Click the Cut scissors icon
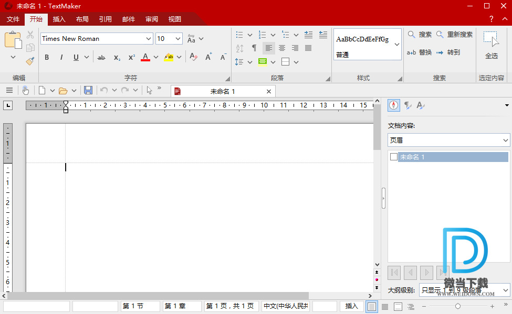 click(x=30, y=35)
